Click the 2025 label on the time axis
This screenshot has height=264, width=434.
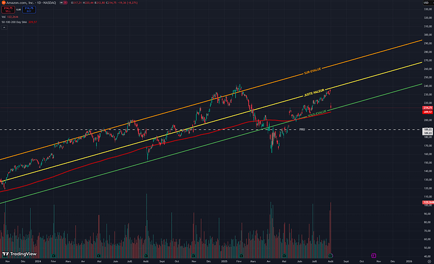[x=225, y=261]
